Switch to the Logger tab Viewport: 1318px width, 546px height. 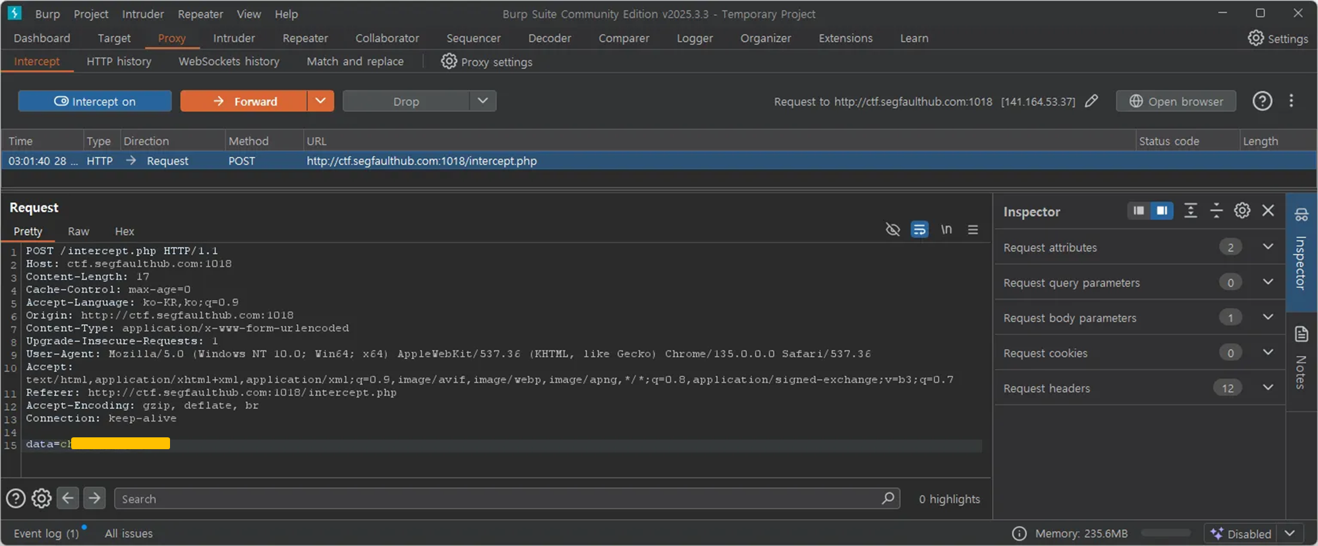(x=695, y=38)
